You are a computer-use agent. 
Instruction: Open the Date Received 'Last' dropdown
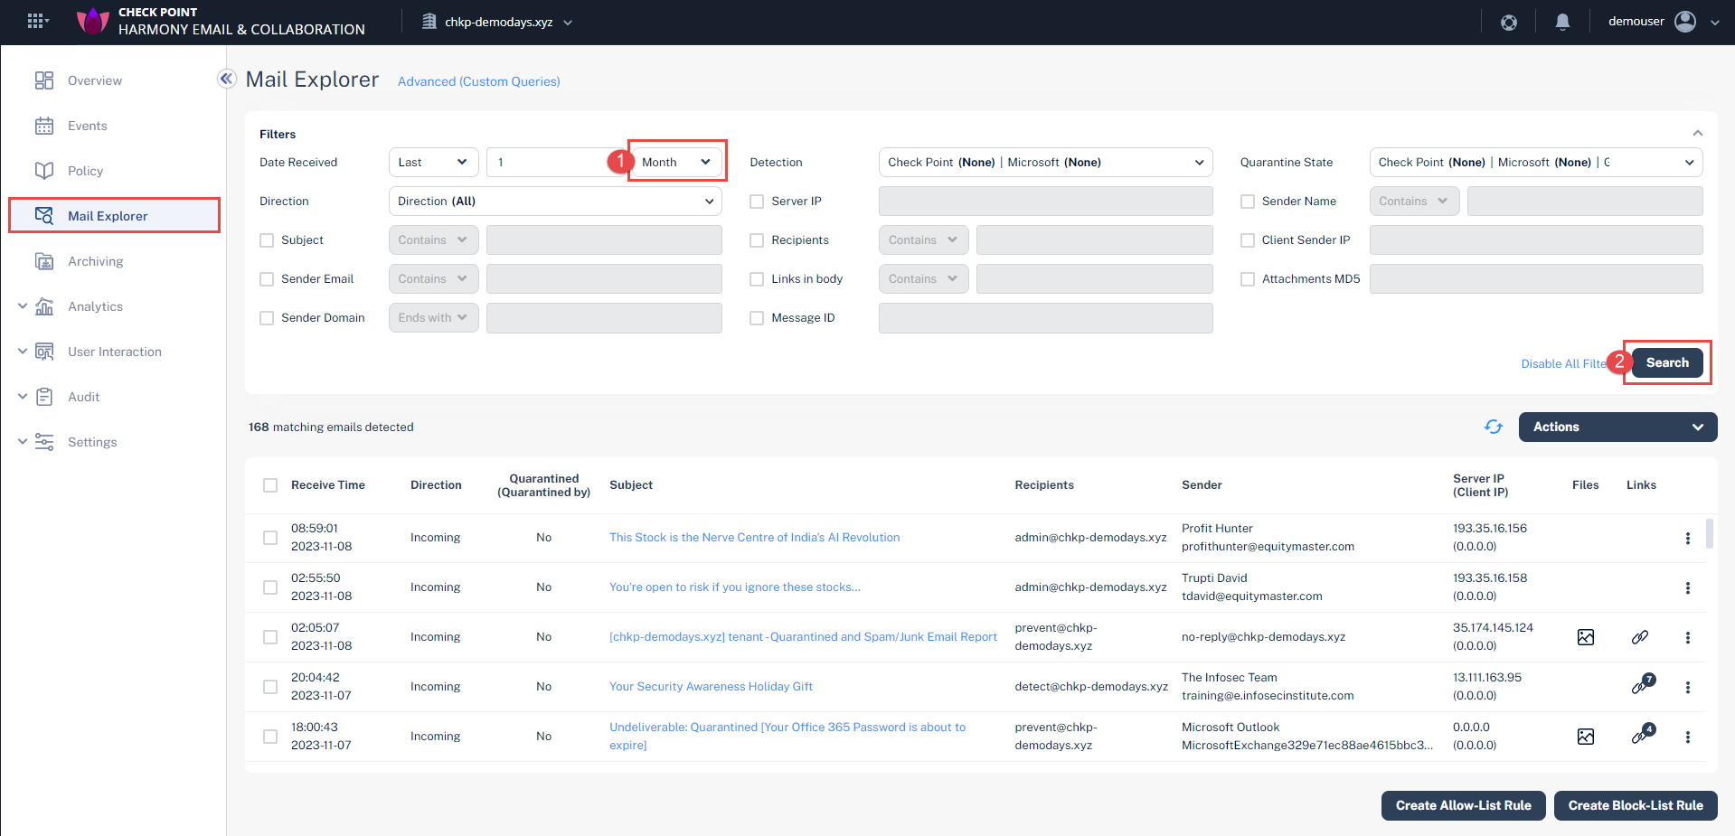[433, 162]
